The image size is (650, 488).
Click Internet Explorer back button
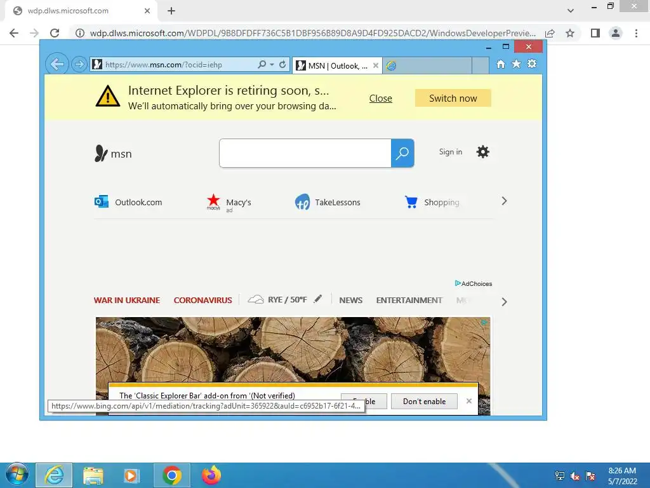click(56, 64)
